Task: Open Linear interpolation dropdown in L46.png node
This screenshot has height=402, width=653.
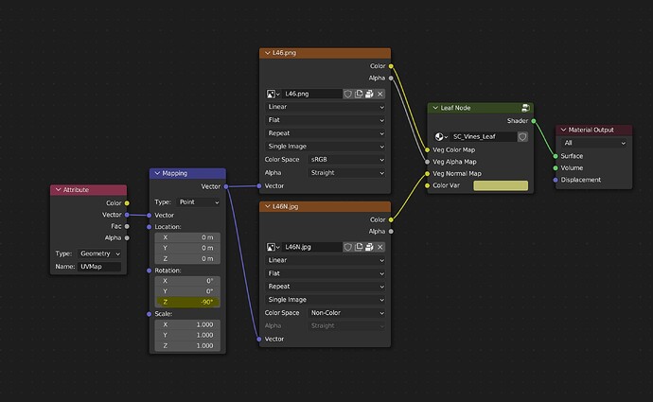Action: click(x=326, y=107)
